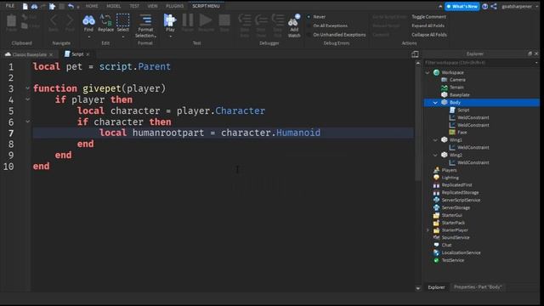Switch to the VIEW ribbon tab

pyautogui.click(x=152, y=6)
